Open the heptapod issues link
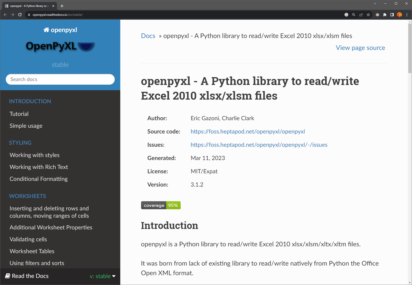Screen dimensions: 412x285 [x=259, y=145]
